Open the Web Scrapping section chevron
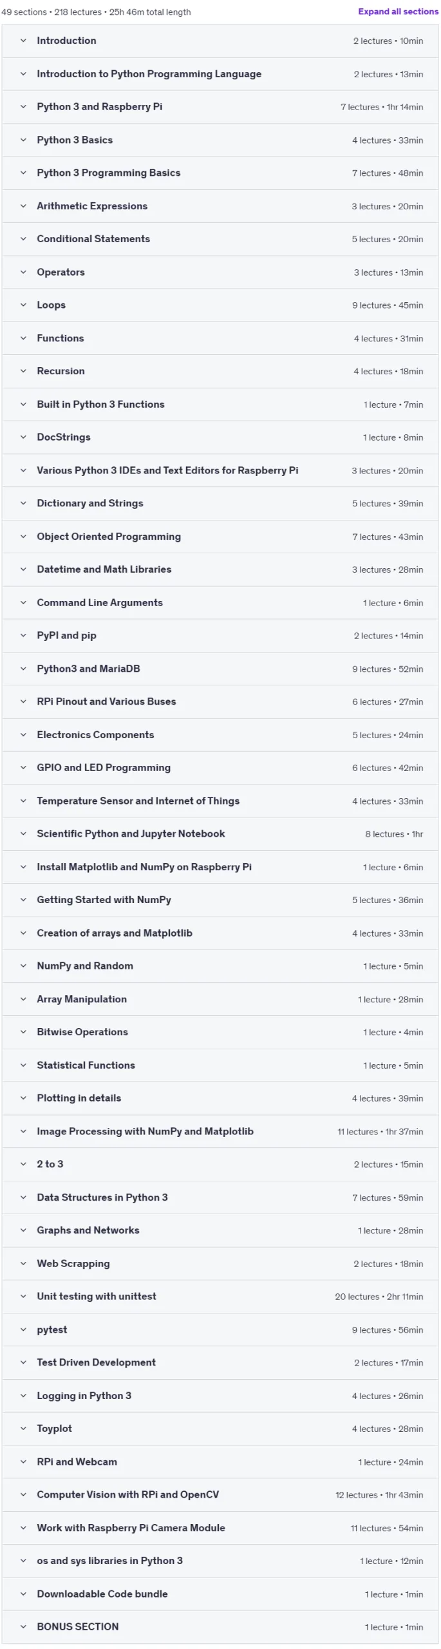This screenshot has height=1649, width=441. (23, 1264)
